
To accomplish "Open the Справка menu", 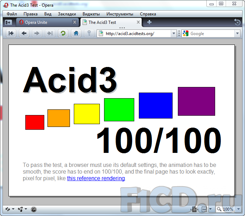I will click(148, 14).
